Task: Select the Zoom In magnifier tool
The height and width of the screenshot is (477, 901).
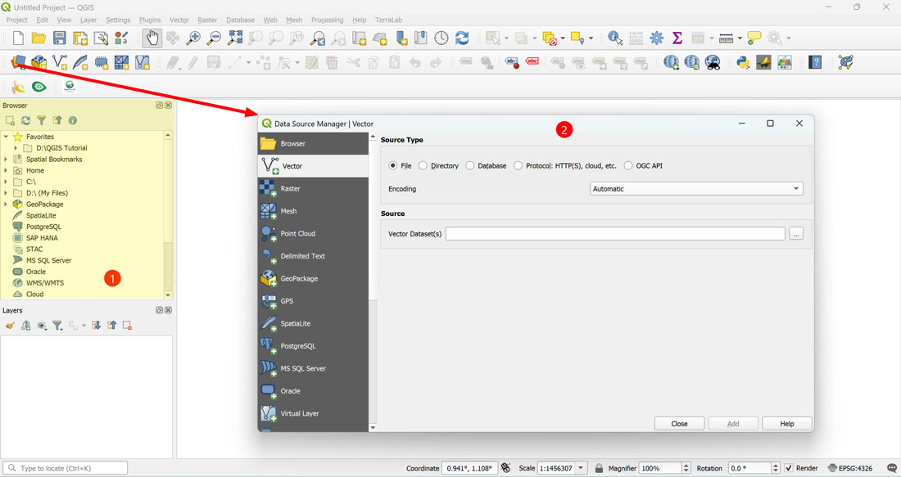Action: coord(193,38)
